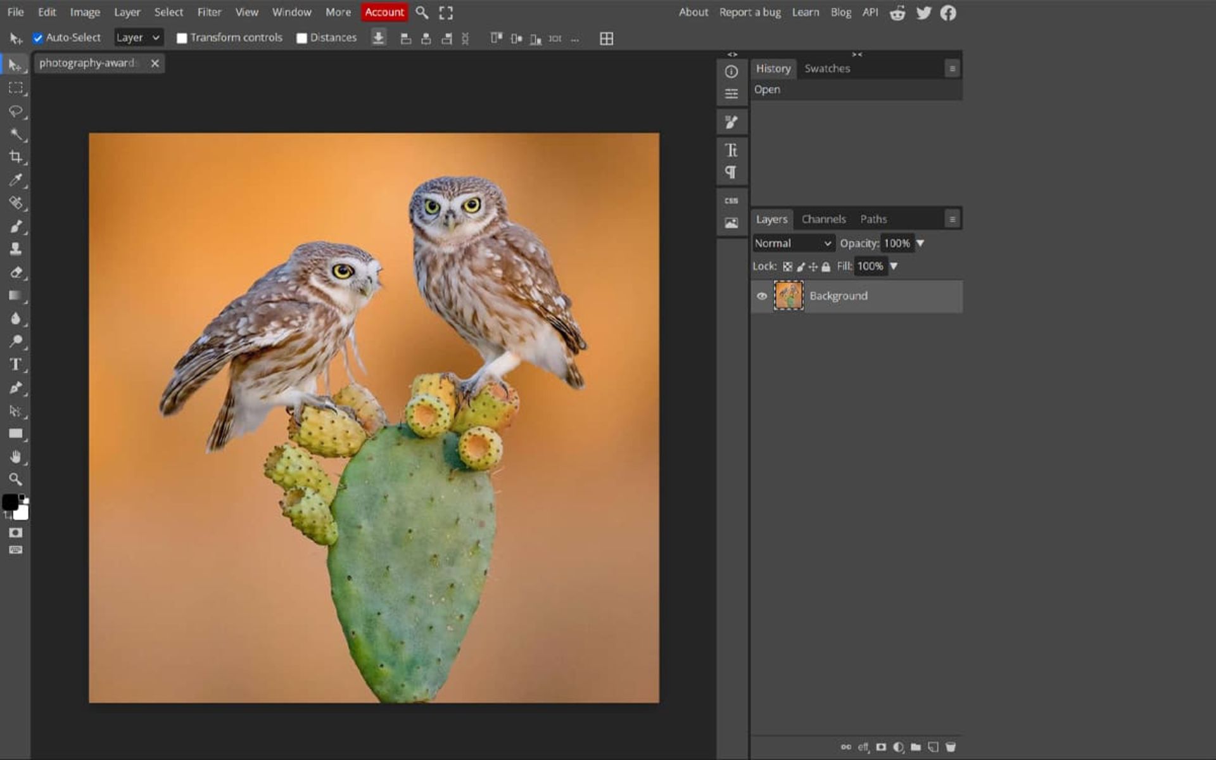The width and height of the screenshot is (1216, 760).
Task: Click the red Account button
Action: click(384, 12)
